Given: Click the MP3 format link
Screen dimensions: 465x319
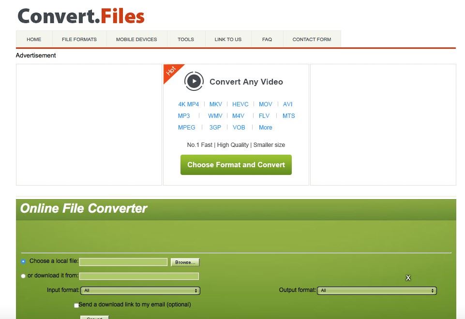Looking at the screenshot, I should pos(184,116).
